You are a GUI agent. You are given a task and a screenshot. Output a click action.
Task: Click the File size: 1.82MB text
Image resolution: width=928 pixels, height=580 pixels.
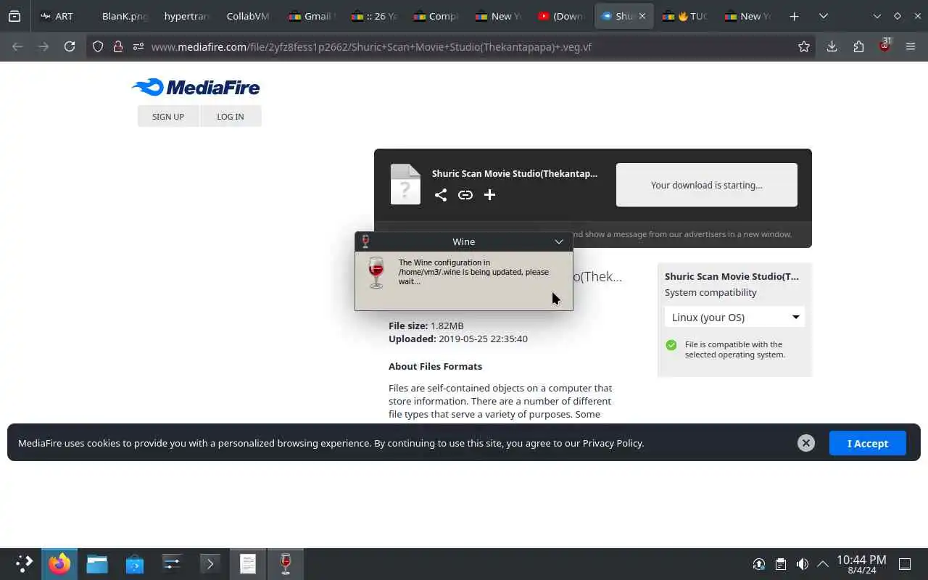click(x=426, y=326)
